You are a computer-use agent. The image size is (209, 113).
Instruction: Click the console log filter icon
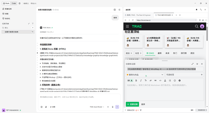141,110
